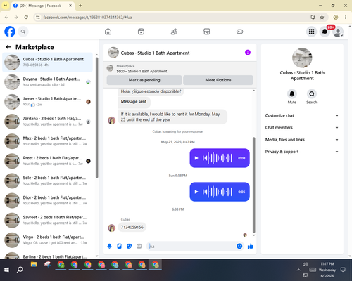Go back using the Marketplace arrow
The height and width of the screenshot is (281, 352).
pyautogui.click(x=8, y=47)
